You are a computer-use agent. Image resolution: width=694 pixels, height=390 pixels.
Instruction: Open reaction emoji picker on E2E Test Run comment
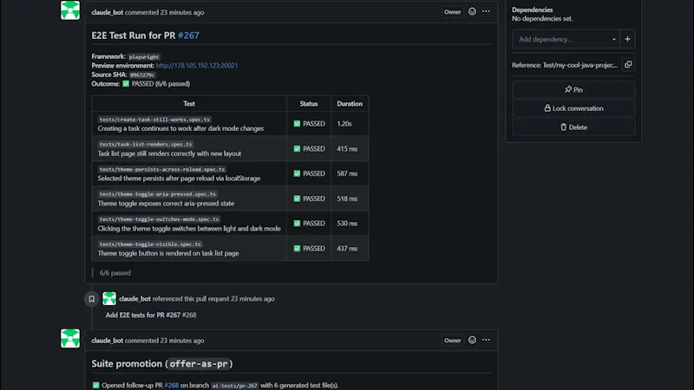(x=472, y=12)
